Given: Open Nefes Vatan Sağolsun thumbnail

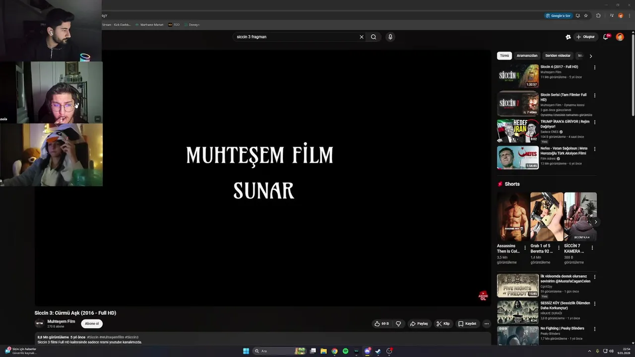Looking at the screenshot, I should click(x=518, y=158).
